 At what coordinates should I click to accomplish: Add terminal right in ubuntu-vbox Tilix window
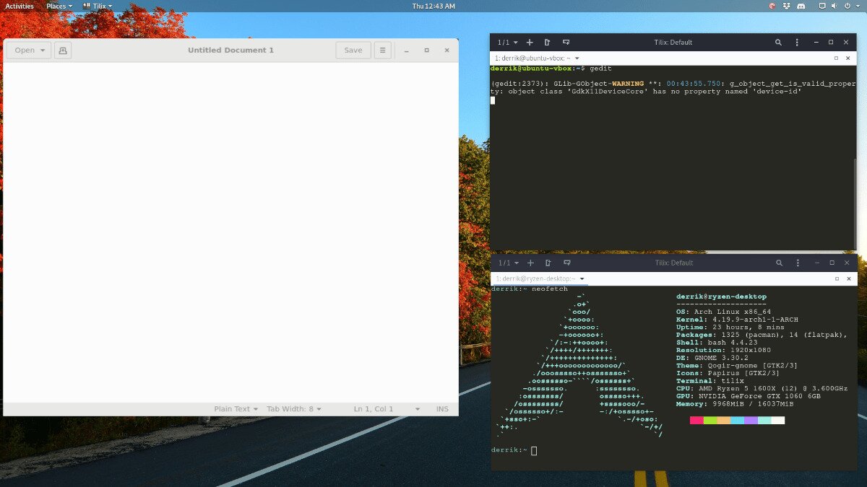(548, 43)
